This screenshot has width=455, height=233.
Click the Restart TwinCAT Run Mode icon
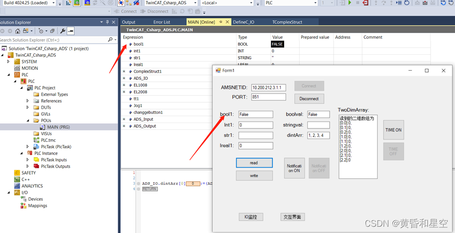77,3
